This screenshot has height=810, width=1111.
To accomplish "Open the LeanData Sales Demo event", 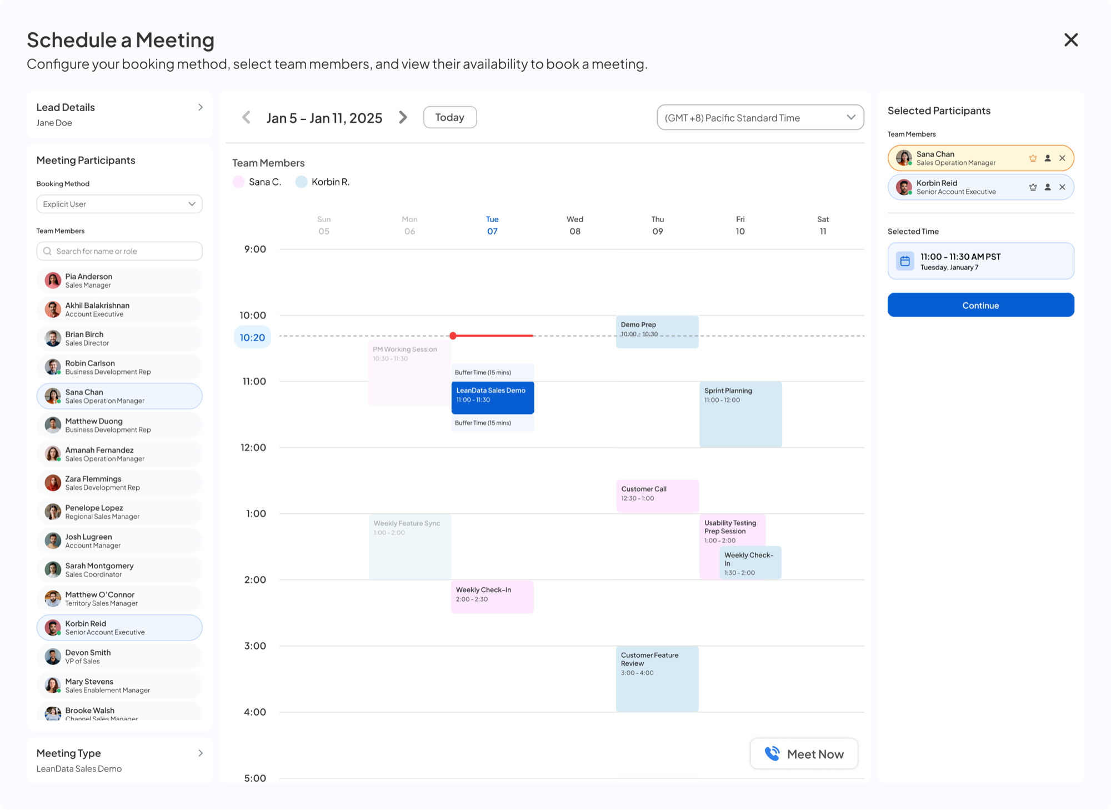I will point(493,397).
